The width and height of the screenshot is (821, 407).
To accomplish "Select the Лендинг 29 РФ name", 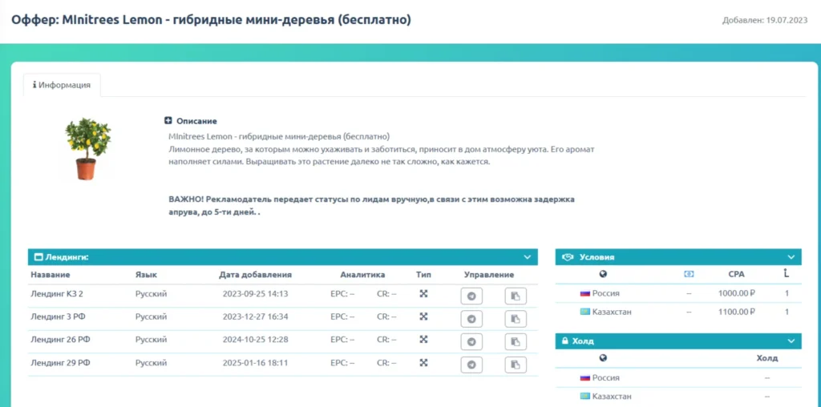I will (60, 362).
